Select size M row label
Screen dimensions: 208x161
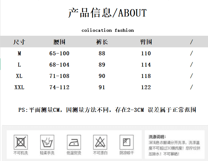click(x=19, y=53)
